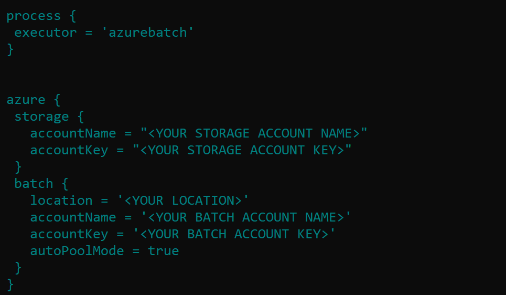Click the closing brace of process block
Viewport: 506px width, 295px height.
click(x=10, y=50)
